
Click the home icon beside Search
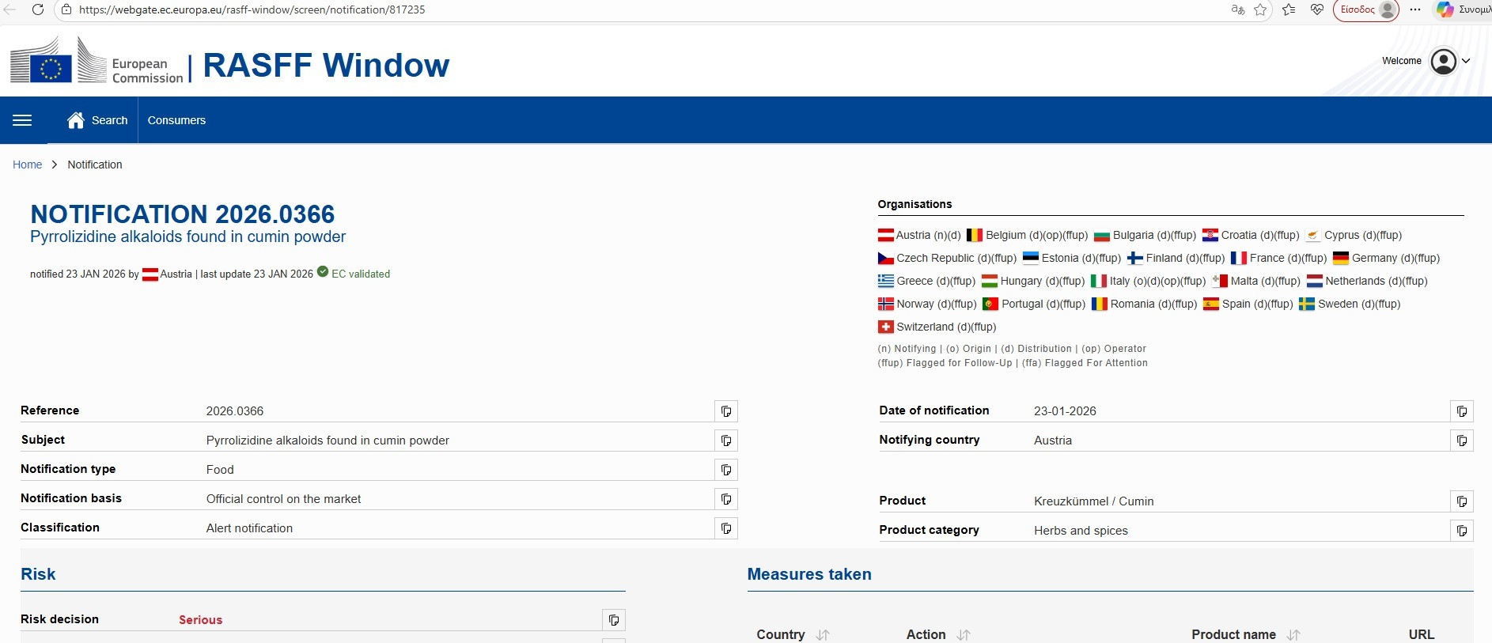[x=76, y=120]
